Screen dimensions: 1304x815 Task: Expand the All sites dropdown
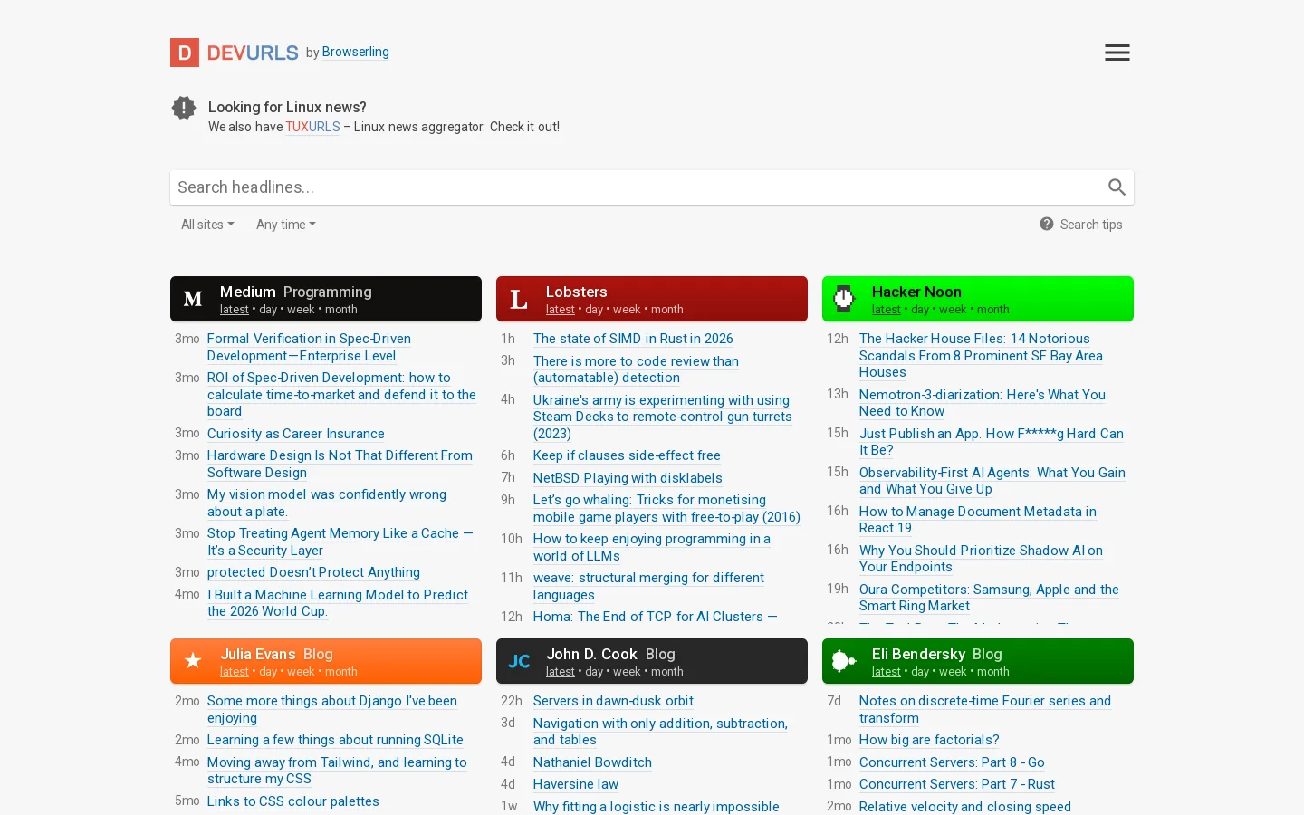coord(207,225)
